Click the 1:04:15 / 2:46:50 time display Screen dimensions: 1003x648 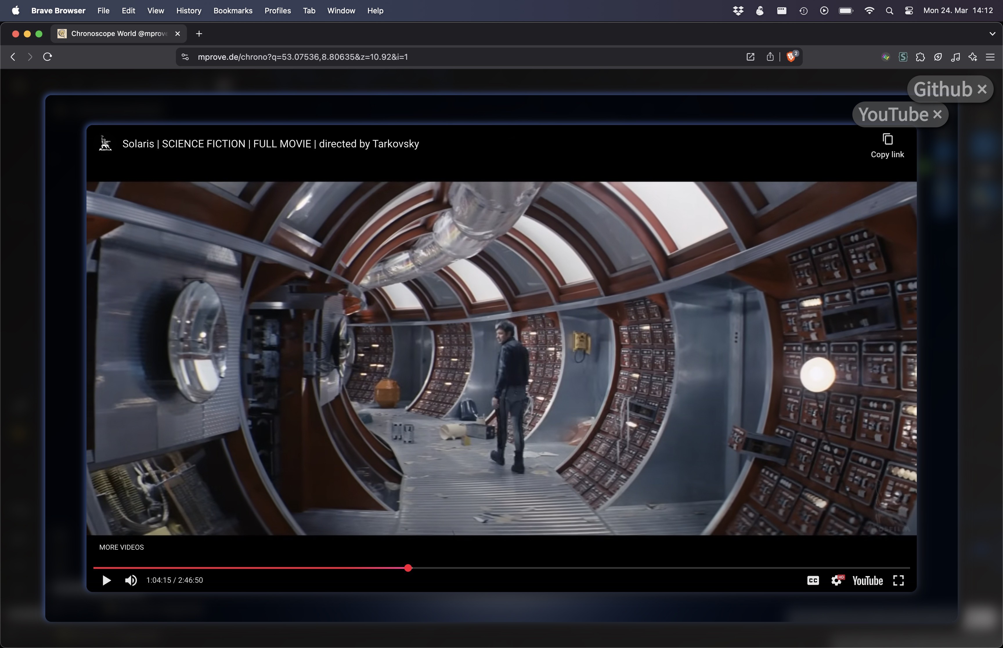tap(175, 580)
